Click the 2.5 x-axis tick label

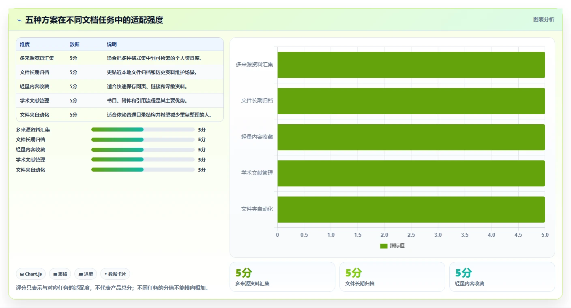click(x=411, y=235)
